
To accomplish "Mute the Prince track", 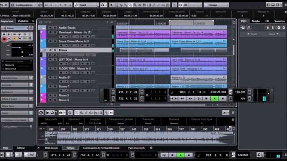I will [50, 50].
